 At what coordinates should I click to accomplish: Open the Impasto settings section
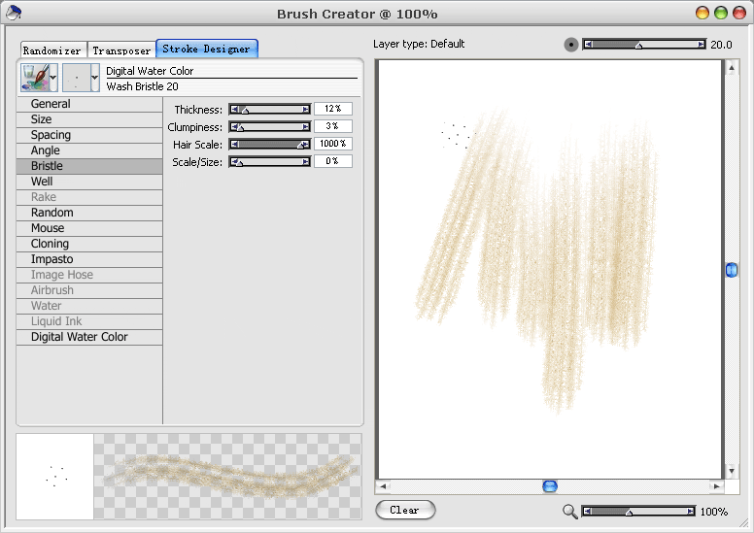[x=89, y=259]
